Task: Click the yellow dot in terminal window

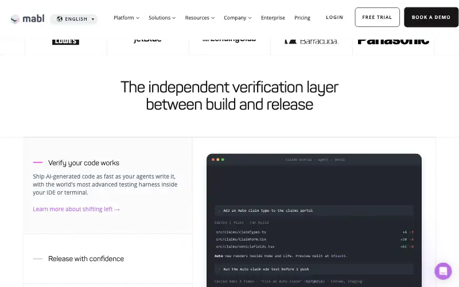Action: (x=218, y=160)
